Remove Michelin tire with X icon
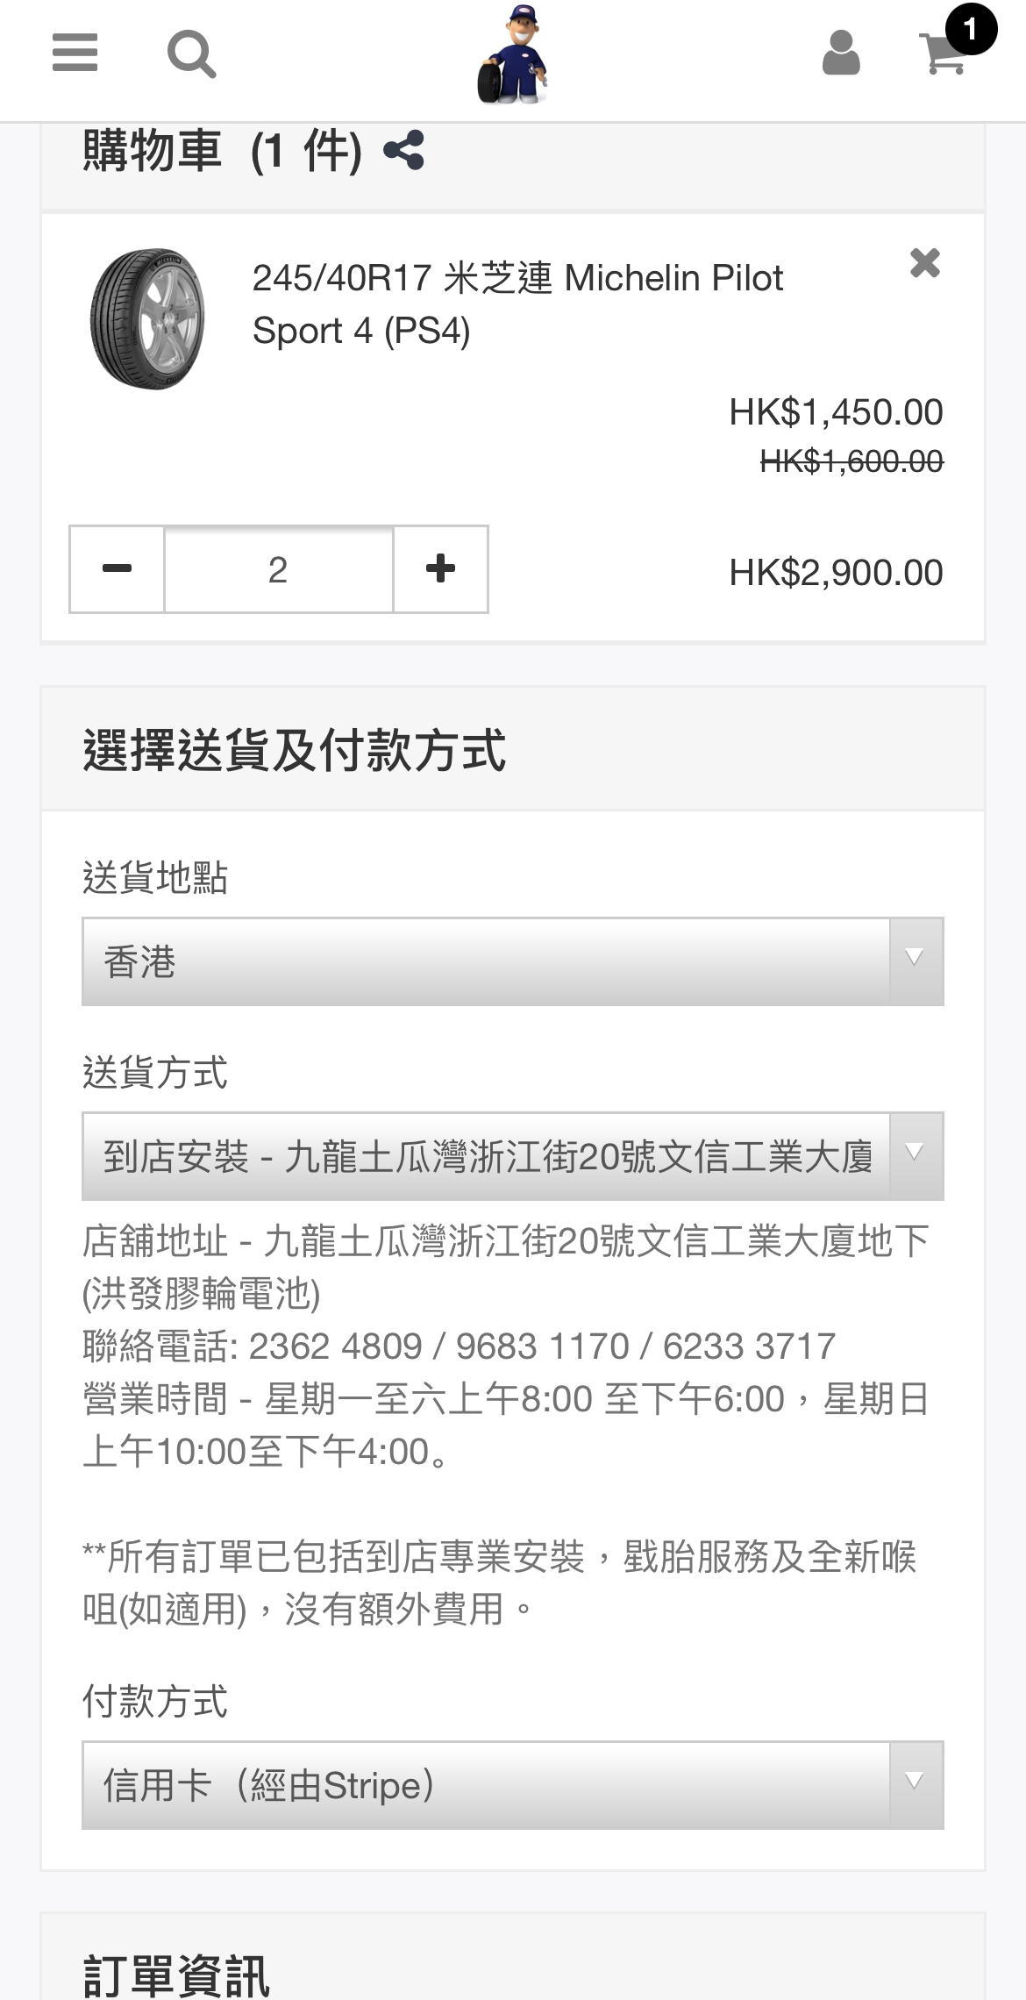 point(924,262)
